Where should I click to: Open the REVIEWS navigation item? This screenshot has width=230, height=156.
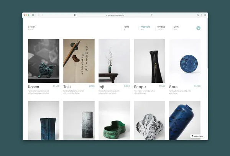point(161,28)
